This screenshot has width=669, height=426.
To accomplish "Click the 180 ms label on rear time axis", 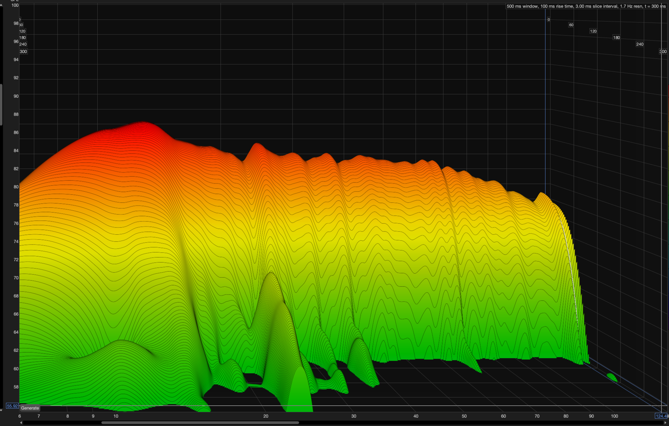I will click(x=617, y=37).
